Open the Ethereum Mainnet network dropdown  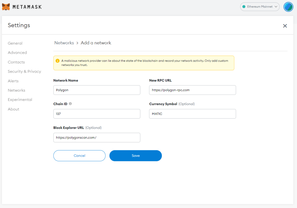260,7
